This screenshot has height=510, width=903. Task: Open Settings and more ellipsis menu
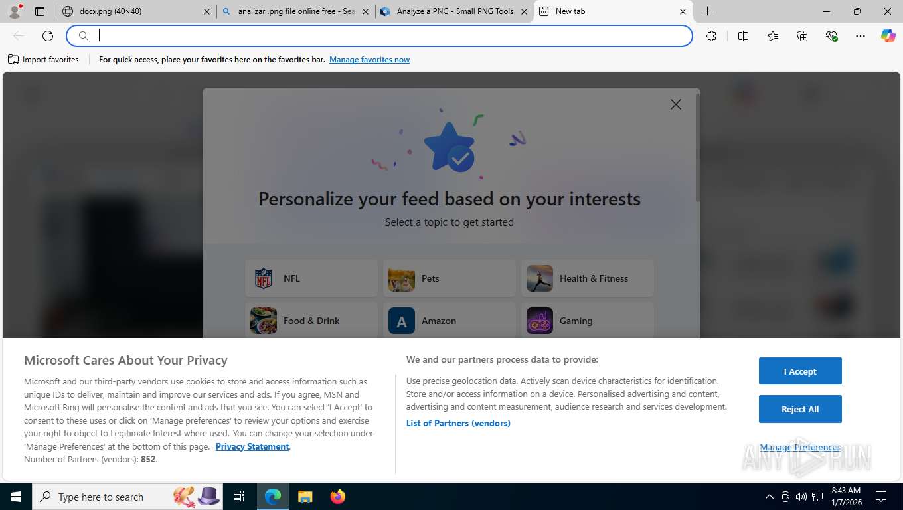coord(861,36)
